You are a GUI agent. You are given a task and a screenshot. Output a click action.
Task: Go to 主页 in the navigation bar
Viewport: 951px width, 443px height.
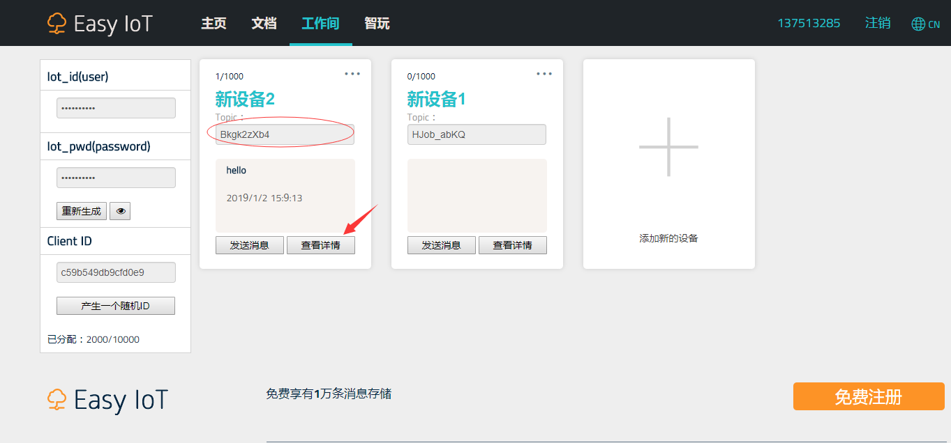click(214, 24)
